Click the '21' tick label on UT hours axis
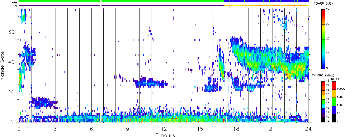Viewport: 345px width, 137px height. click(272, 129)
